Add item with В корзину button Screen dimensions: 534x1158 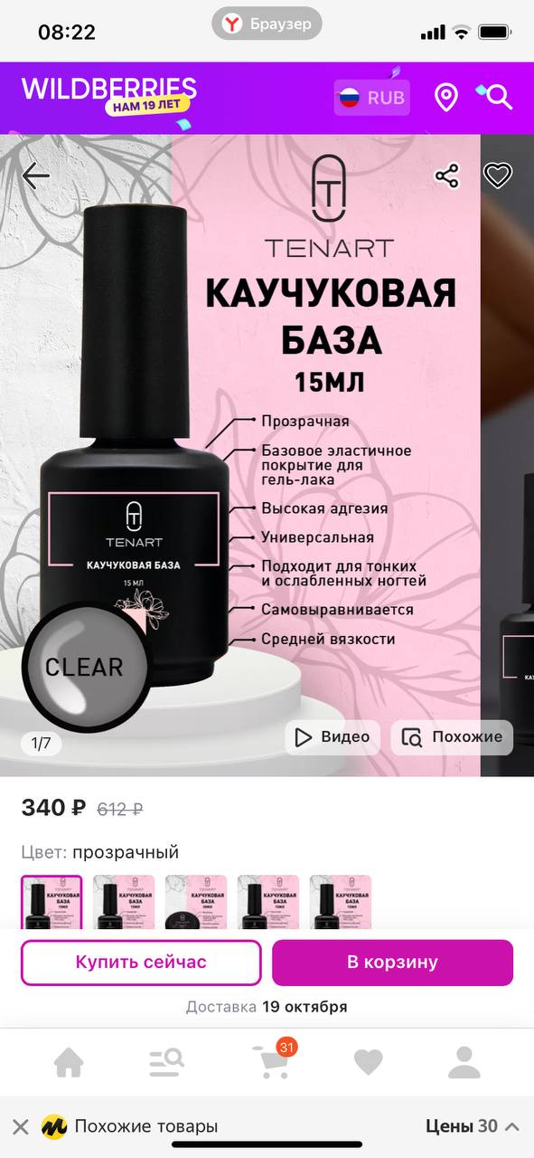coord(392,963)
